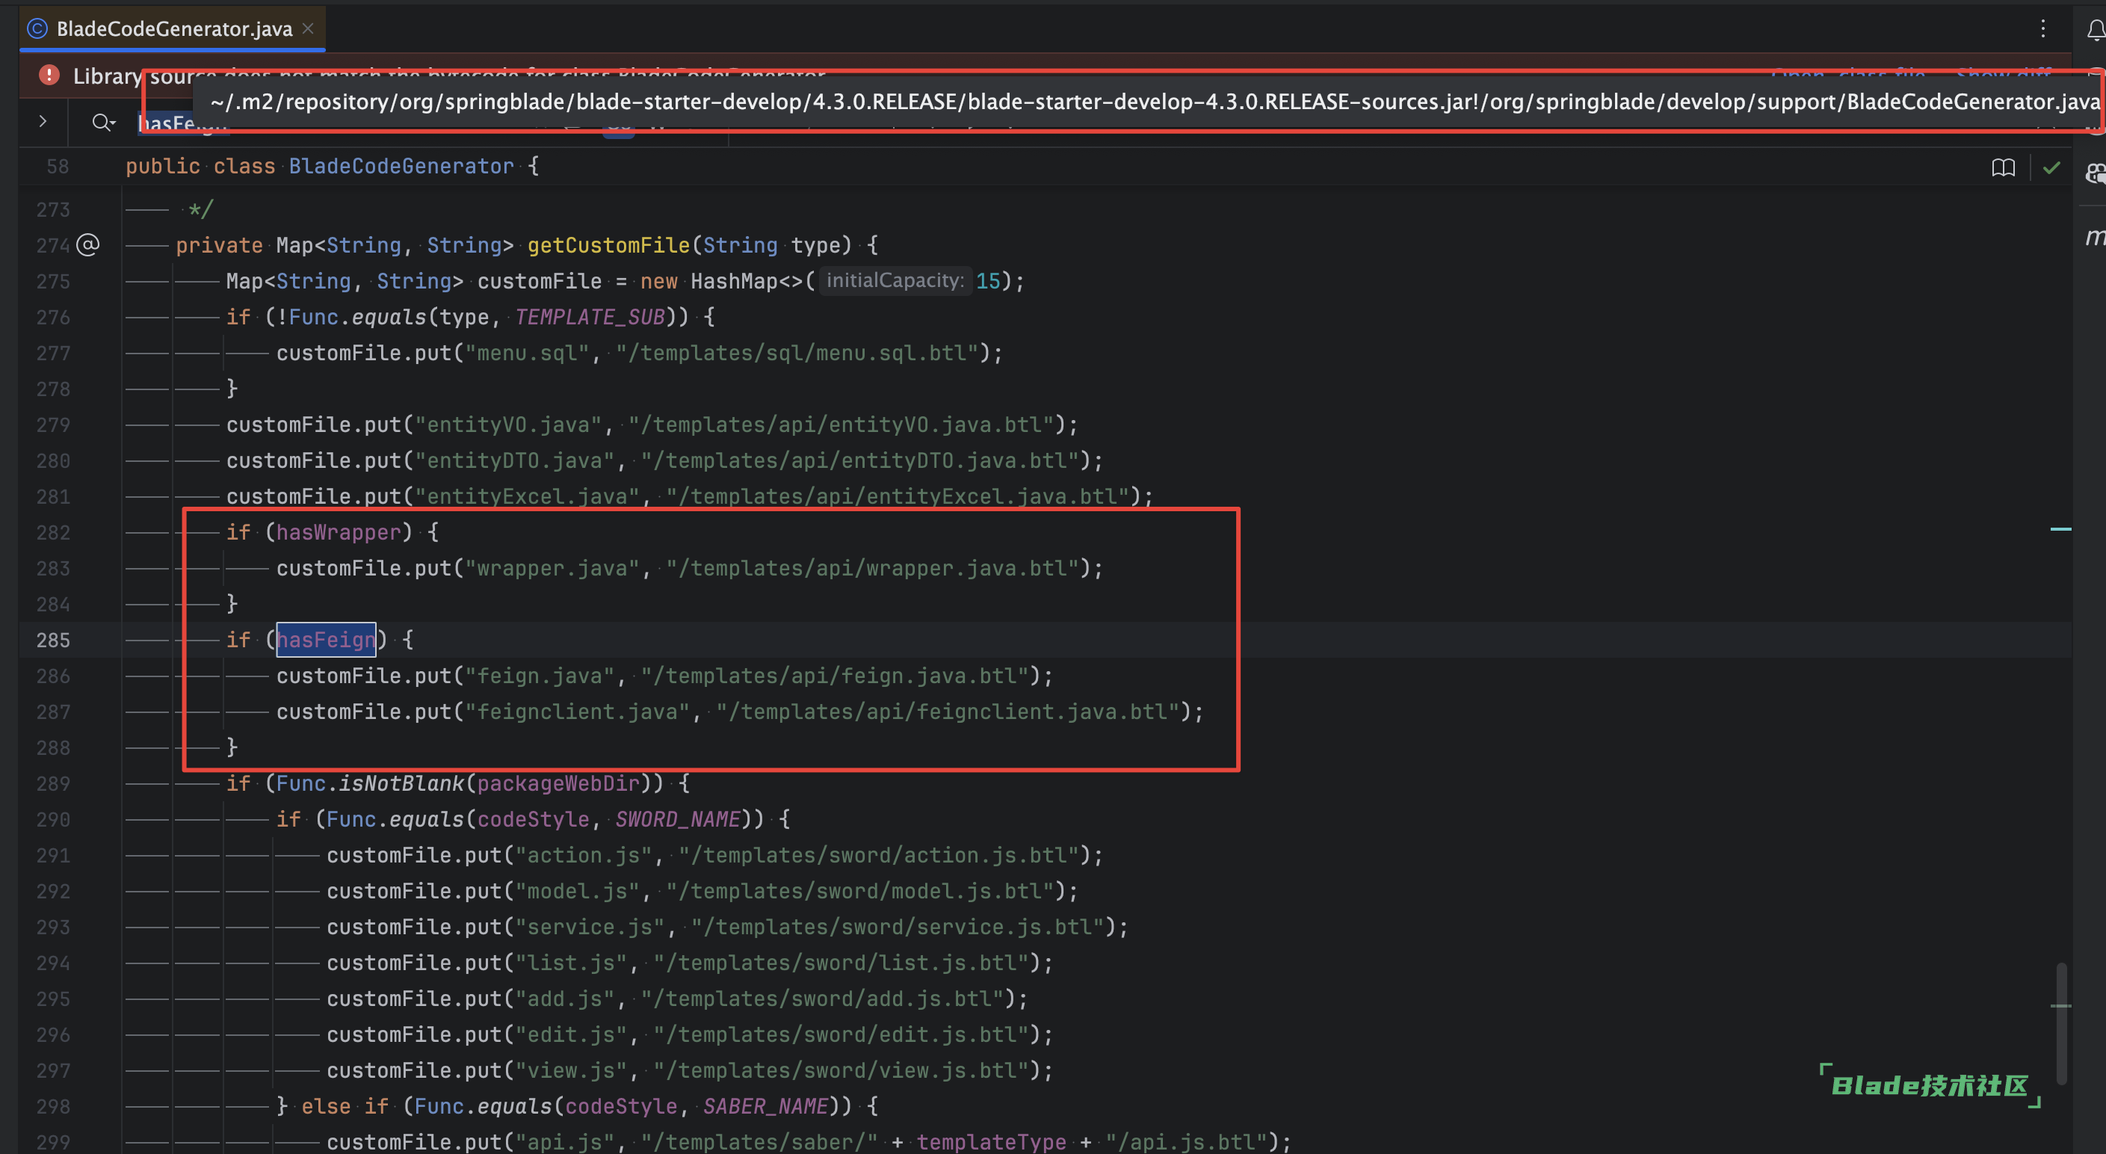The image size is (2106, 1154).
Task: Click the "list.js" string
Action: 572,963
